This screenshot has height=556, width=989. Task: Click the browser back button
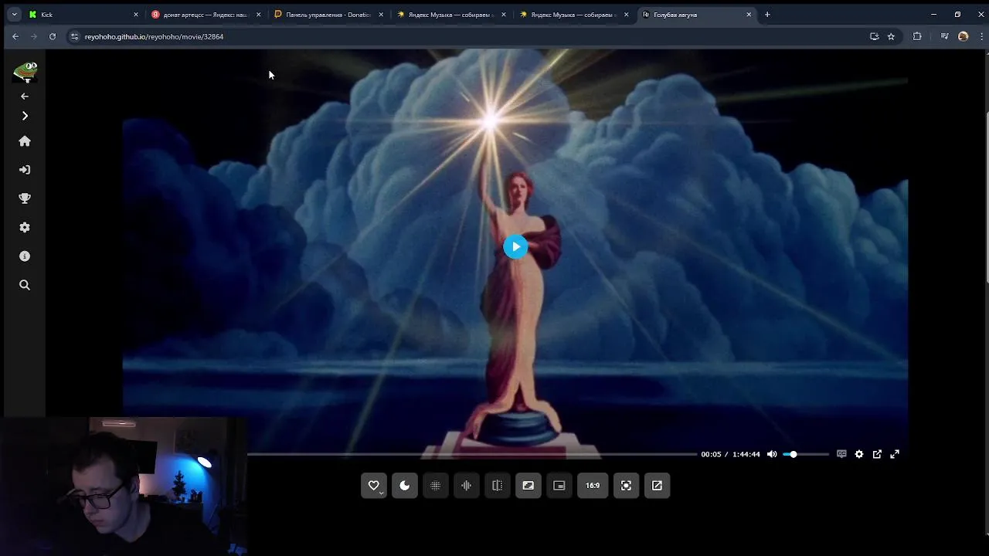[15, 36]
